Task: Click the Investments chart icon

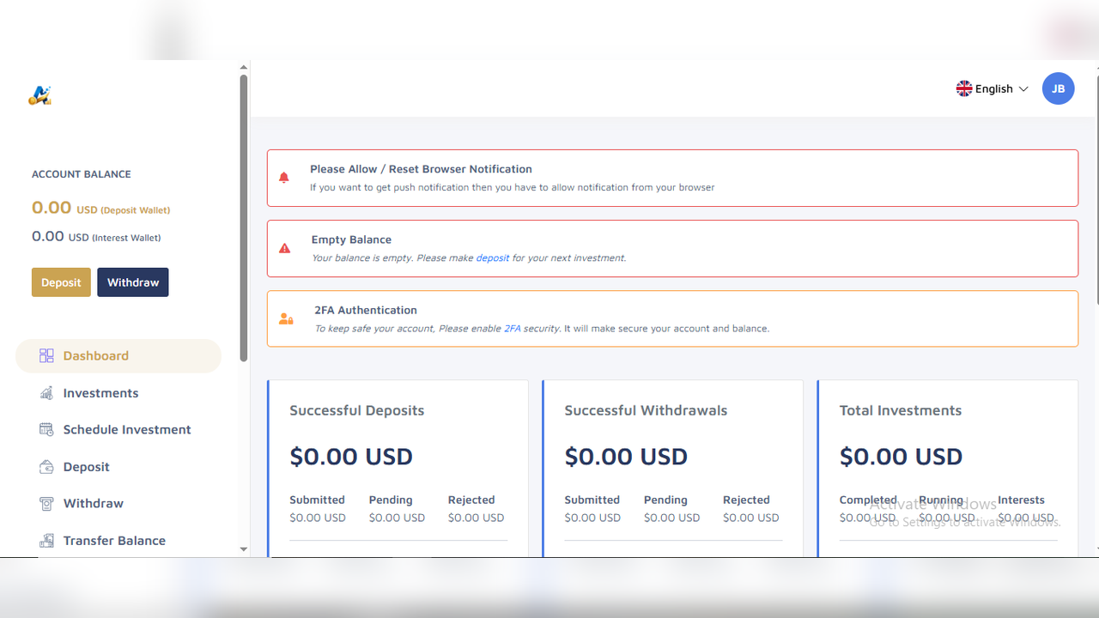Action: tap(46, 393)
